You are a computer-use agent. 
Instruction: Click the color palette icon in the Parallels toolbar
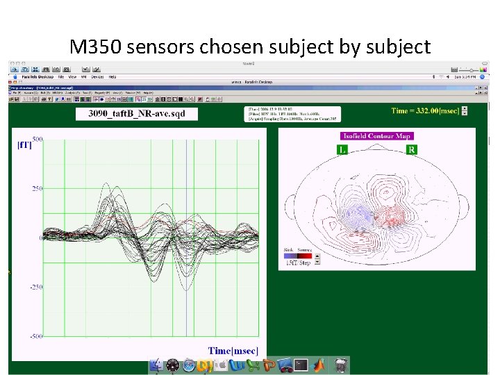pos(483,69)
